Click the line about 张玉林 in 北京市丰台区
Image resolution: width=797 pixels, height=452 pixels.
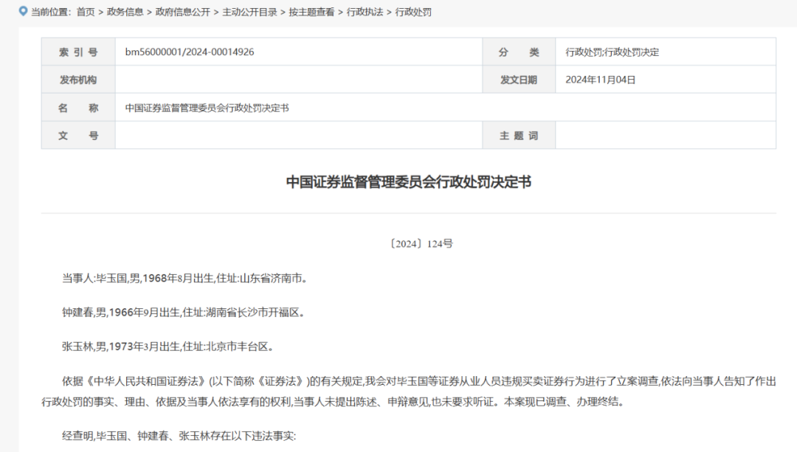point(168,347)
